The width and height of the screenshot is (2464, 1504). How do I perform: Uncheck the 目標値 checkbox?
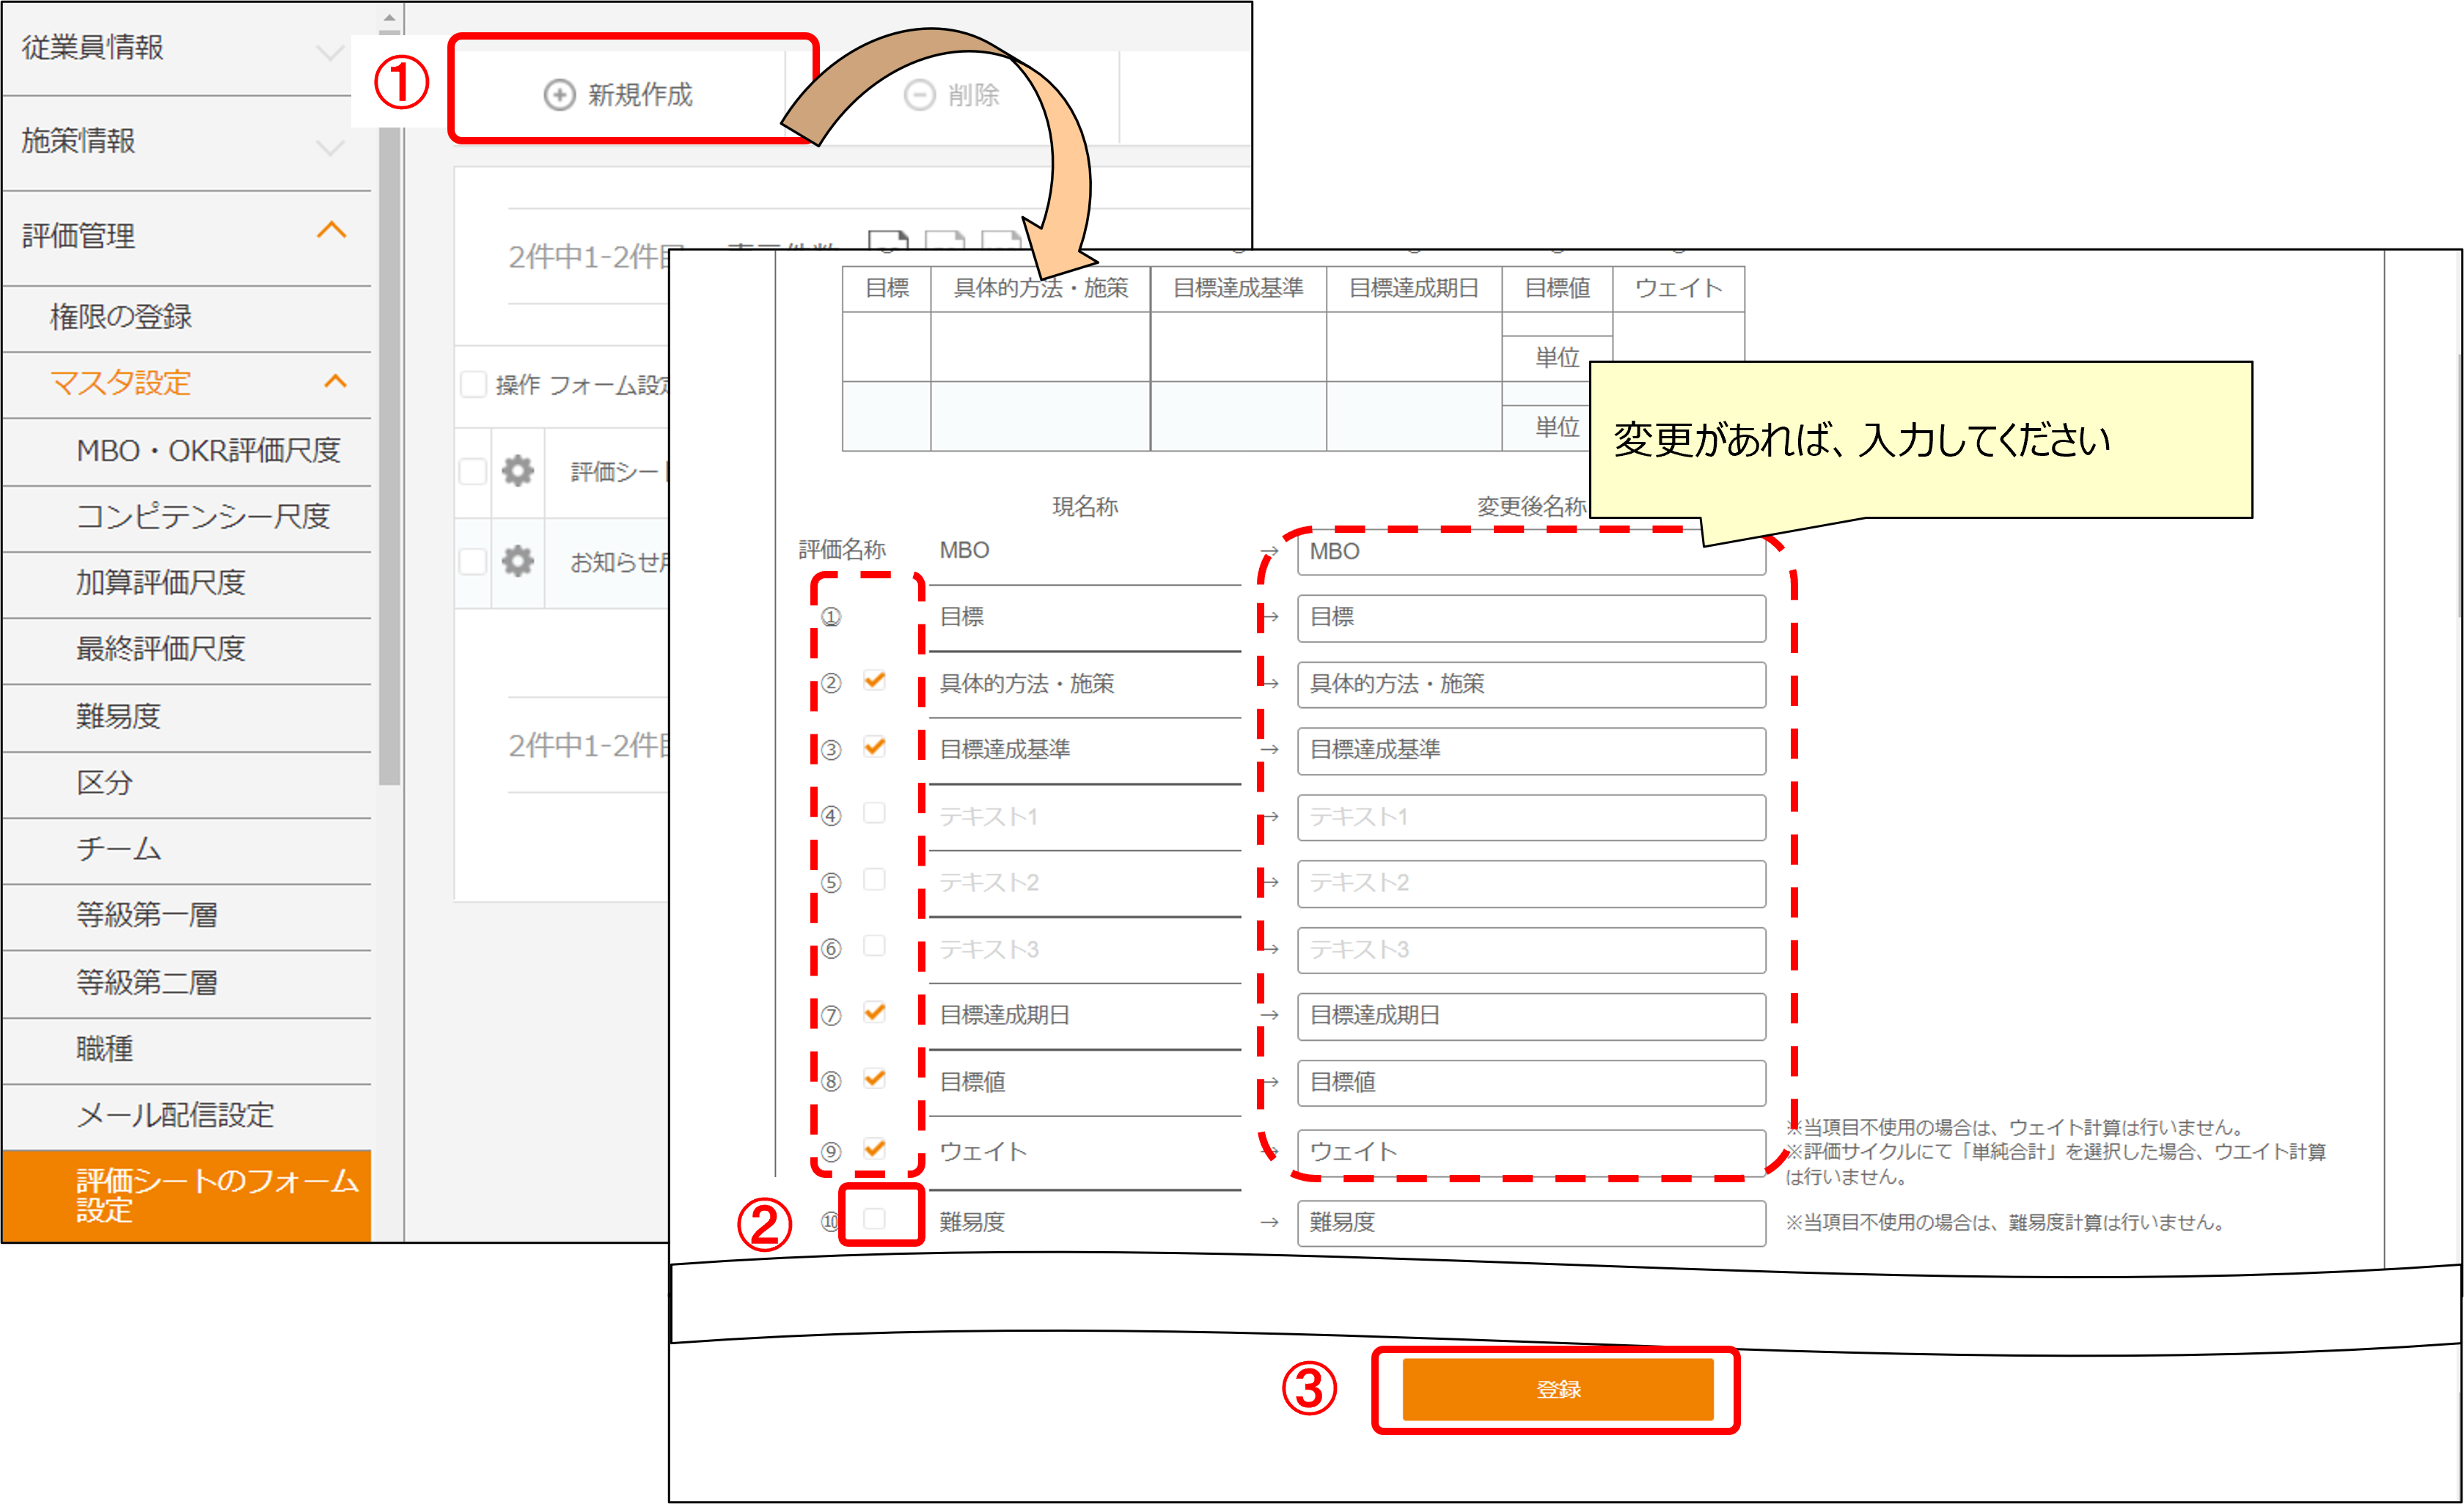click(874, 1078)
